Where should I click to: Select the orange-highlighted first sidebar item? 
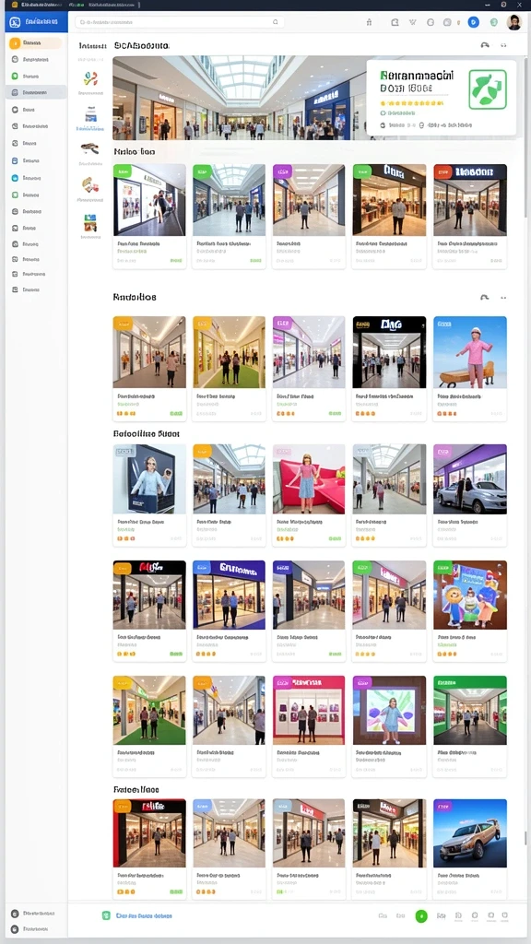click(36, 43)
